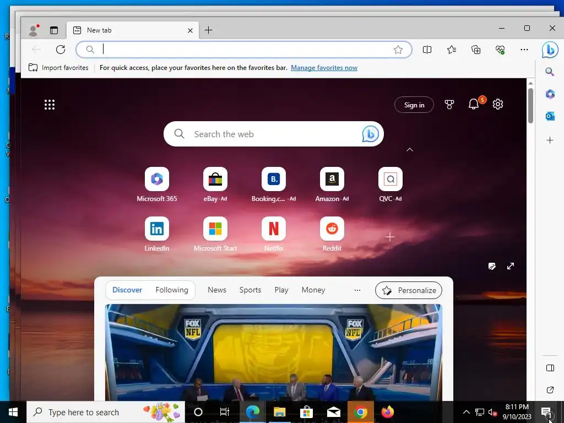Show more feed categories ellipsis
This screenshot has height=423, width=564.
click(x=357, y=290)
